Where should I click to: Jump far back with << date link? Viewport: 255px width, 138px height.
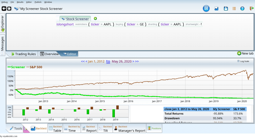[83, 61]
